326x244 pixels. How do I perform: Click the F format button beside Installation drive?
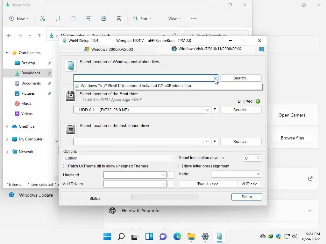tap(215, 141)
